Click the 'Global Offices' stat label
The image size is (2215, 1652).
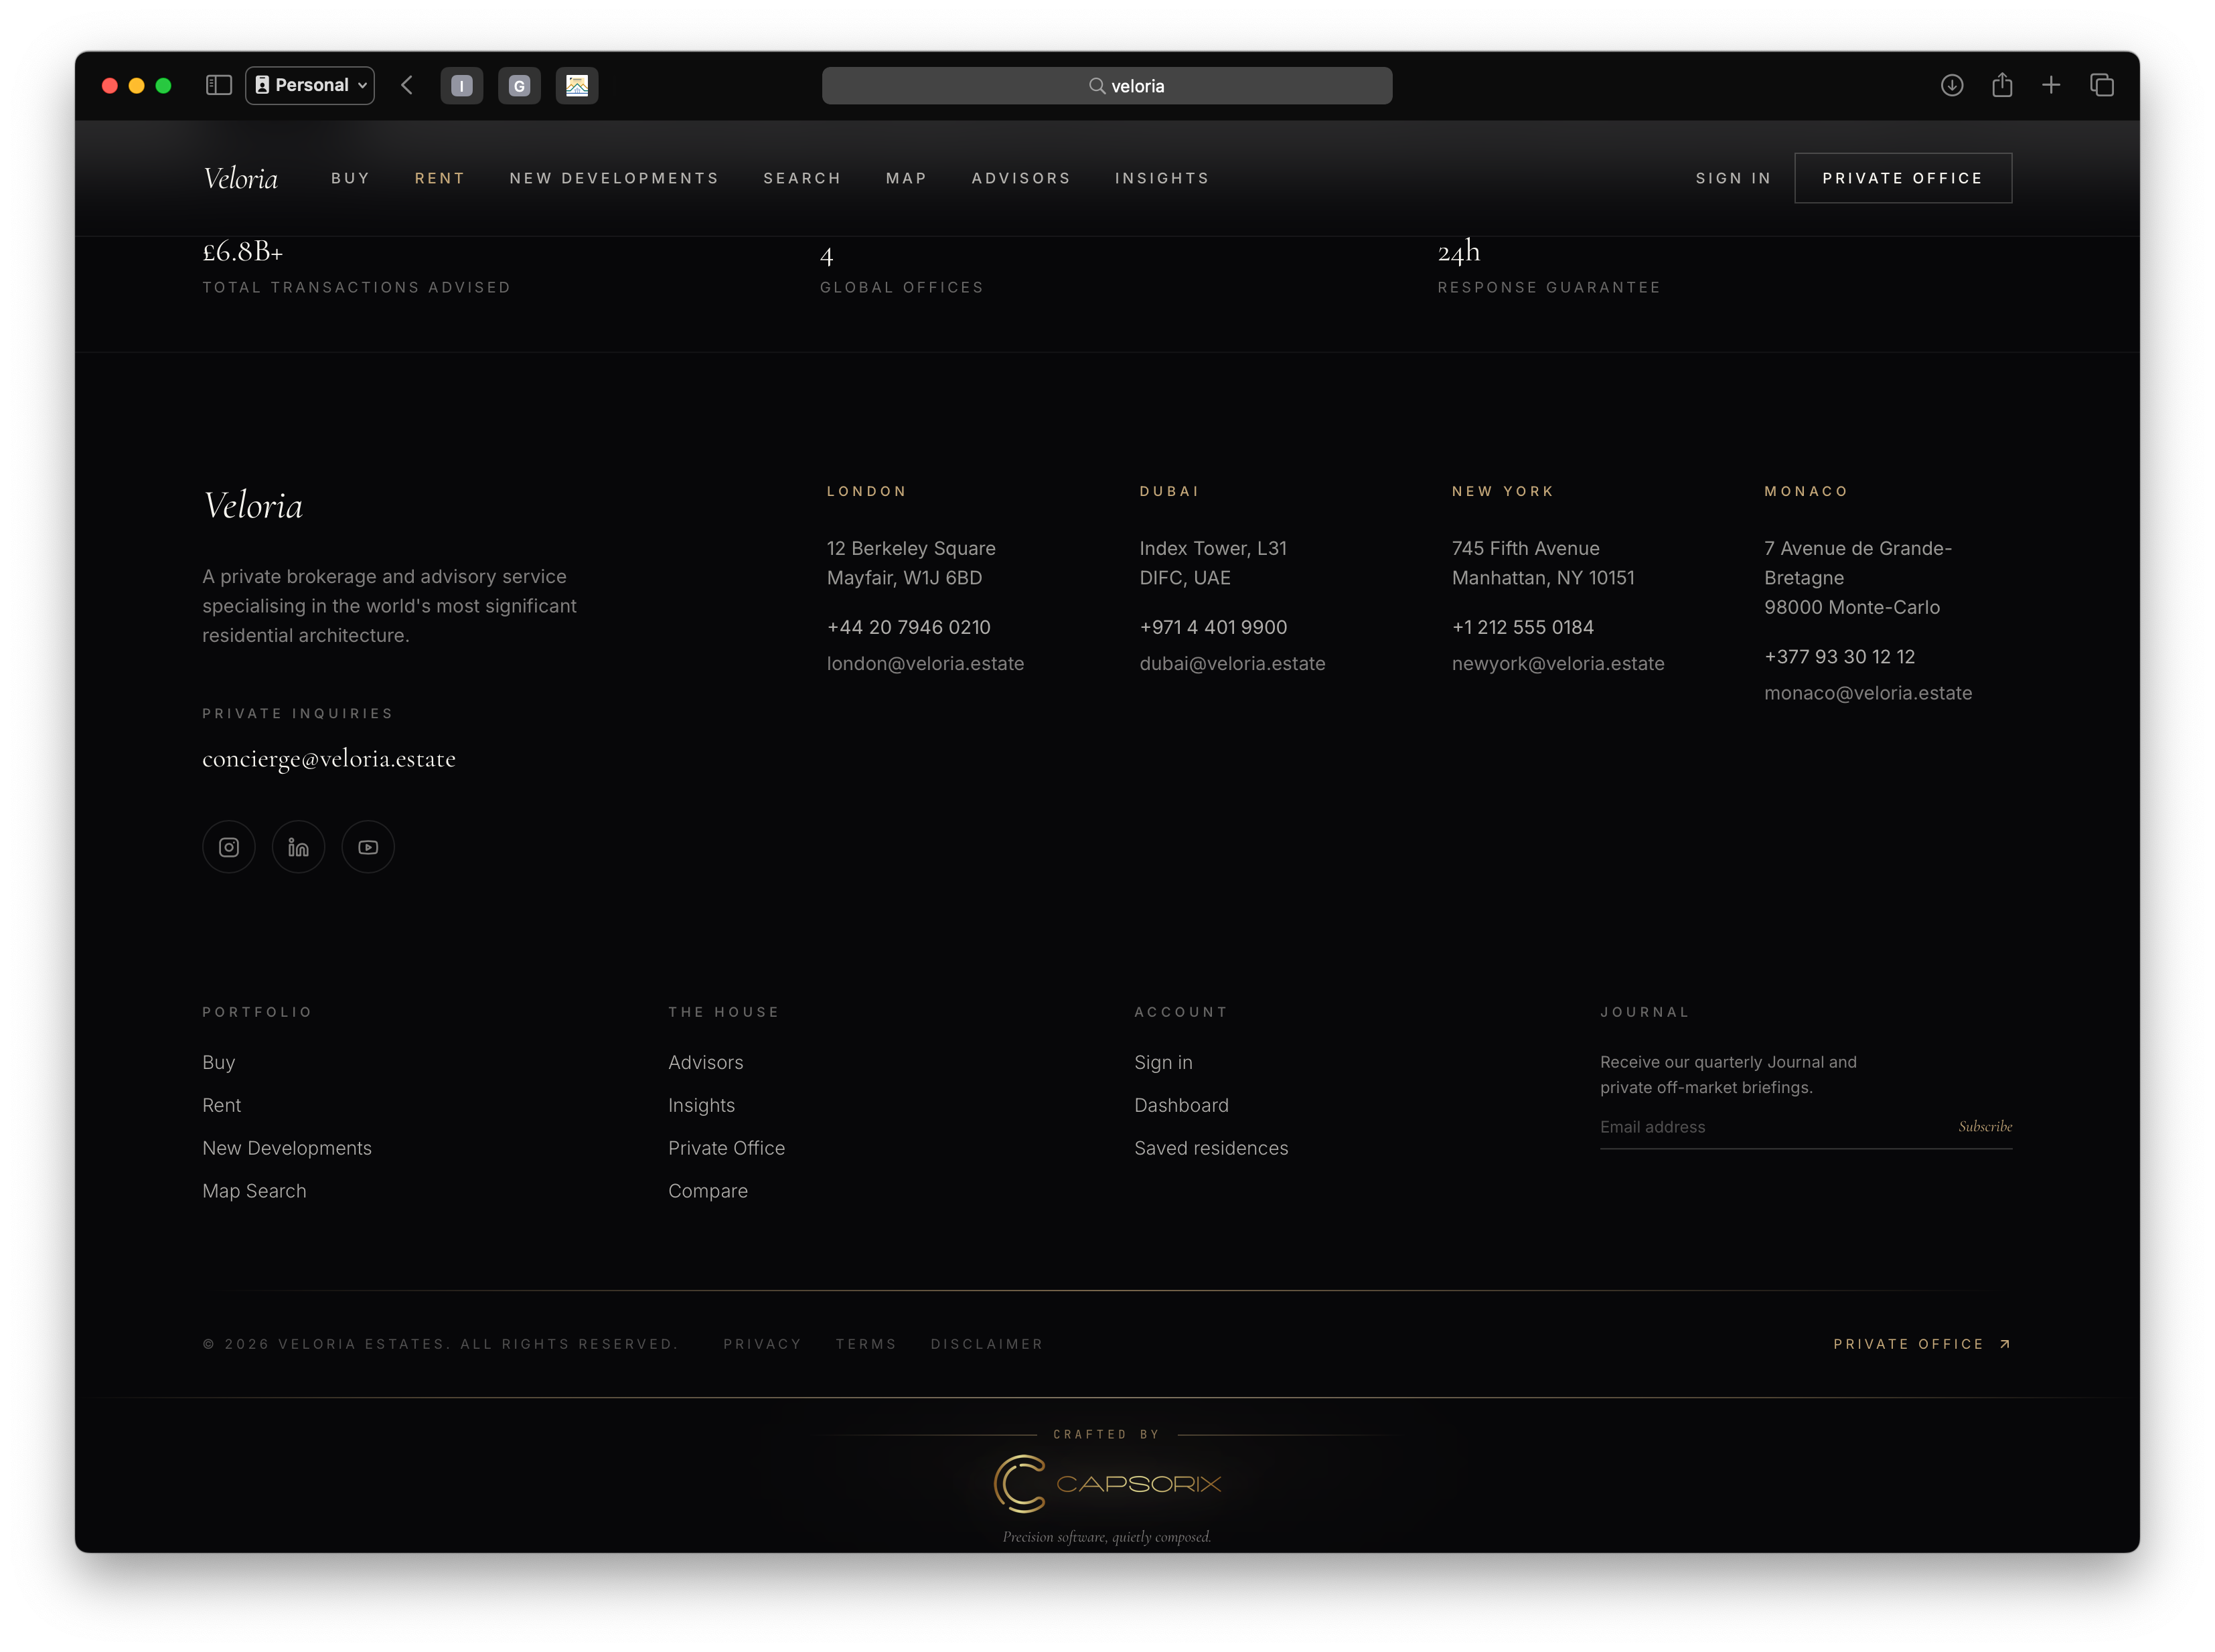(x=903, y=288)
